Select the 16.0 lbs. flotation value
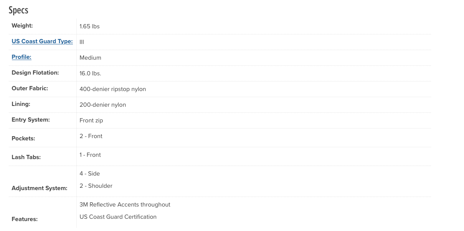 [x=90, y=73]
